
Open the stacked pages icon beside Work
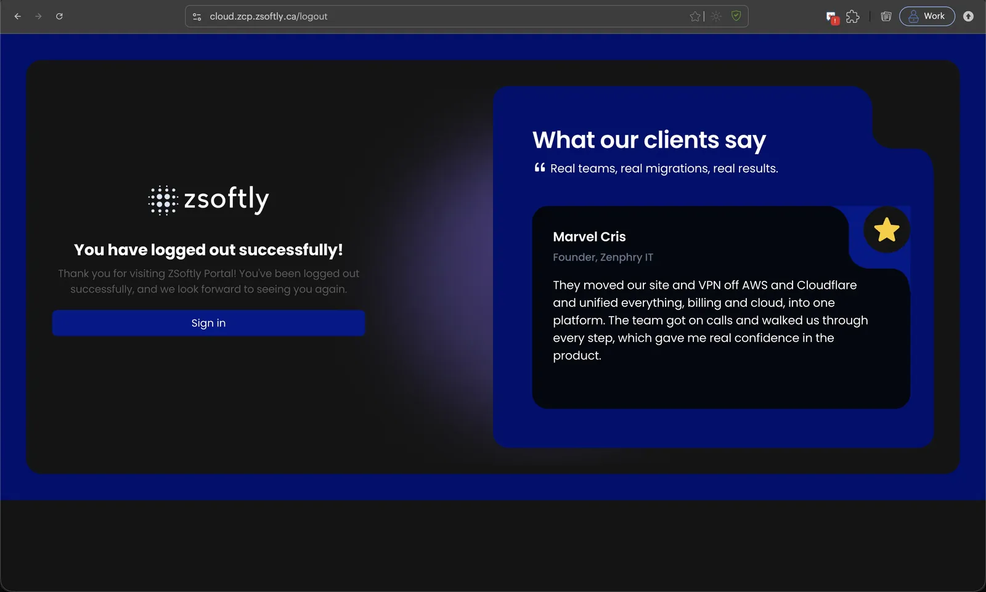click(x=886, y=17)
